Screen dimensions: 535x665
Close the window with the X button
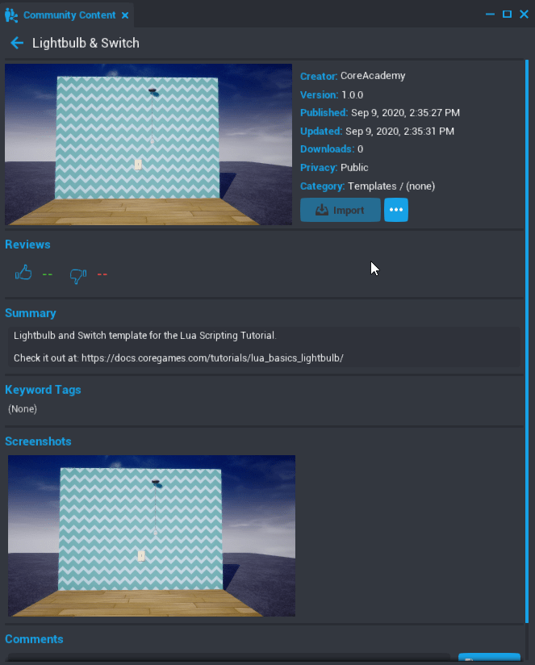pos(524,14)
